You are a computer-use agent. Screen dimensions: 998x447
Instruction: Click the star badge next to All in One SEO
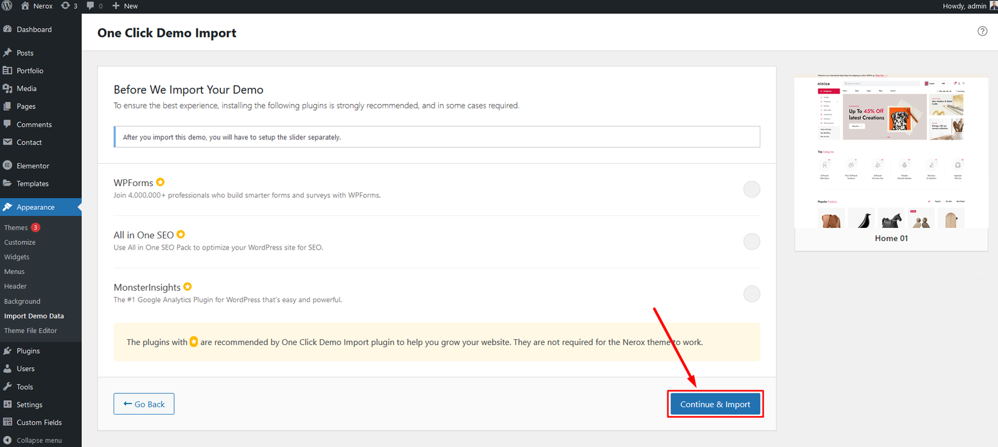tap(181, 234)
